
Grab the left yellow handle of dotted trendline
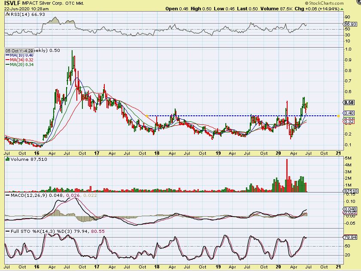(147, 116)
